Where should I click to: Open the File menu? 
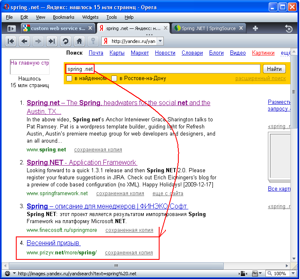9,17
